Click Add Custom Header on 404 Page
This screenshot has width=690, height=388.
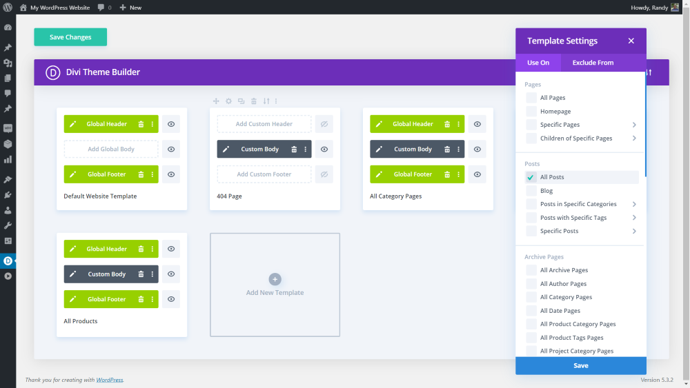264,124
